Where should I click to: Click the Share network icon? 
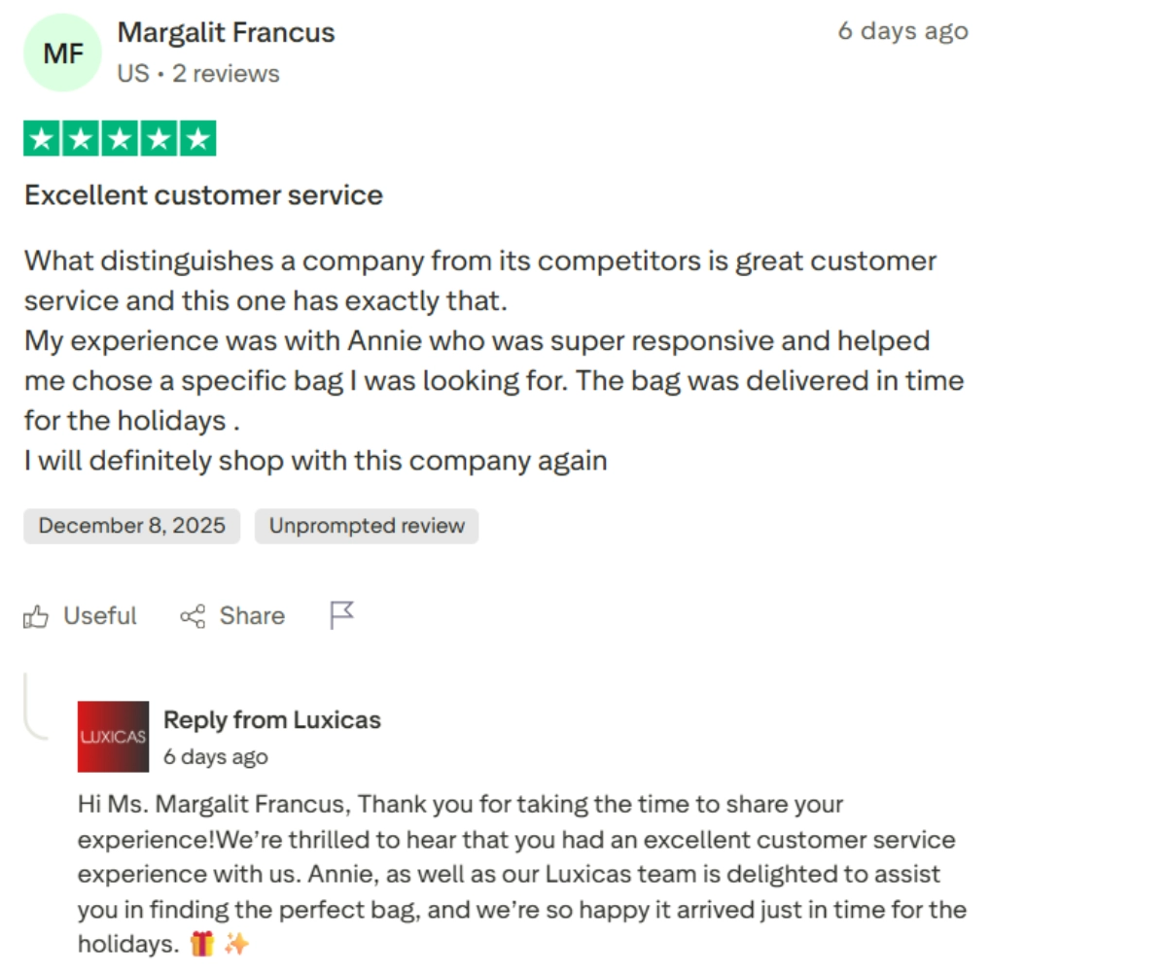193,616
